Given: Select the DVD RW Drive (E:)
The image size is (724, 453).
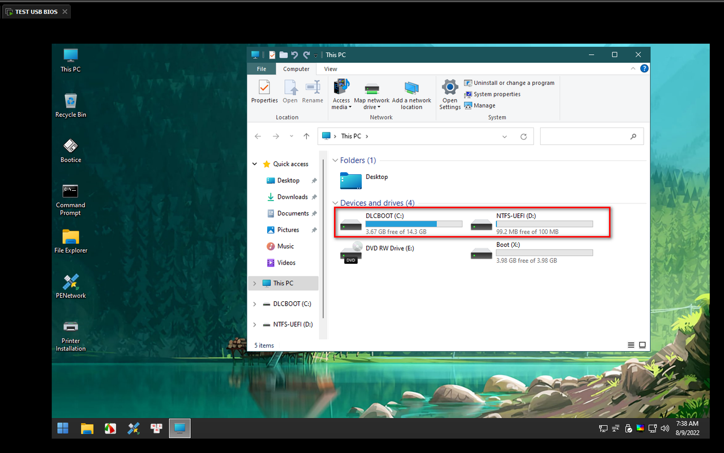Looking at the screenshot, I should (x=377, y=253).
